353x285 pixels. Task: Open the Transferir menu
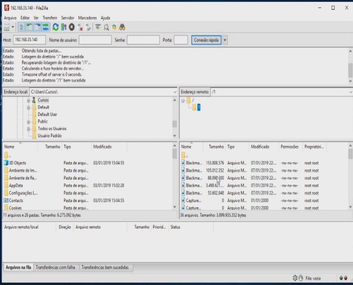pos(50,18)
